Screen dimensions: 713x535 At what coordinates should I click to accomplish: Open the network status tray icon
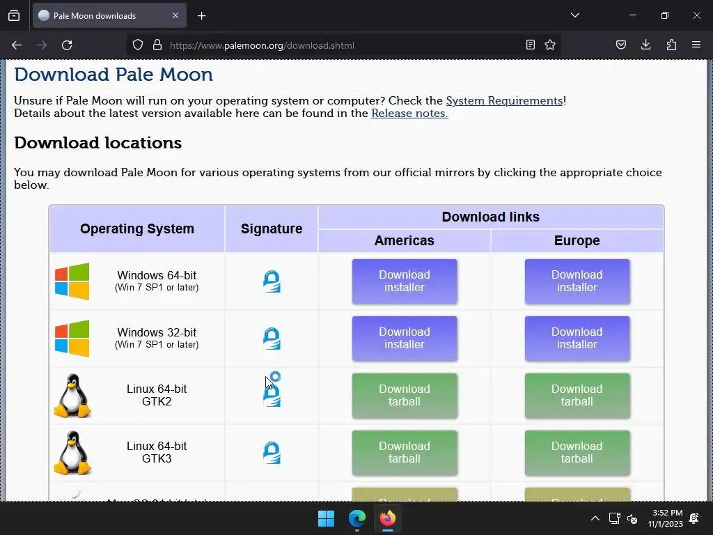(x=614, y=518)
